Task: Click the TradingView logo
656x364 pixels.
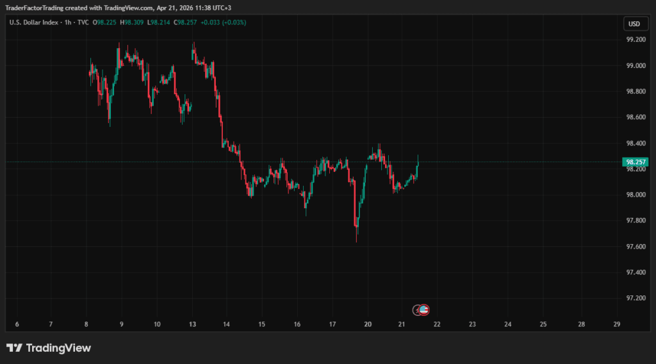Action: [49, 348]
